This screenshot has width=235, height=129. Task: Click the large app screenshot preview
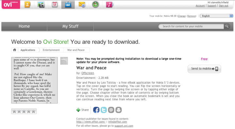35,80
